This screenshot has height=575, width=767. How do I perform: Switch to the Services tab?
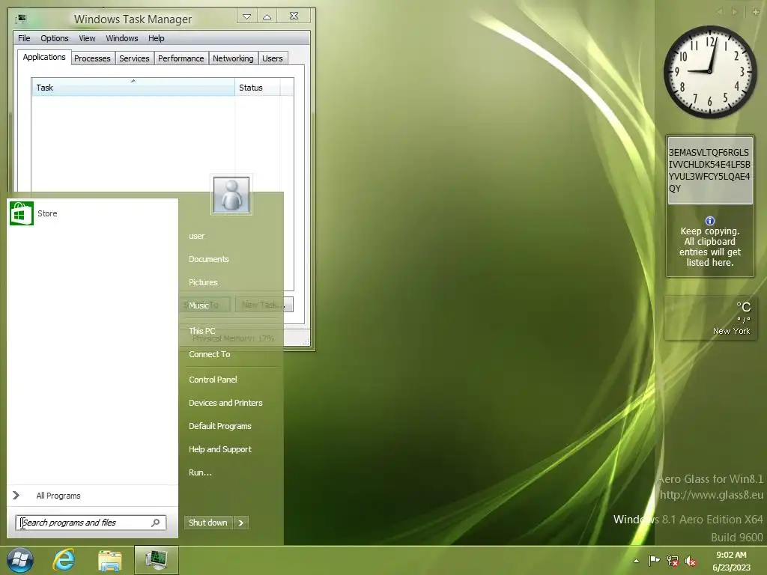coord(134,58)
